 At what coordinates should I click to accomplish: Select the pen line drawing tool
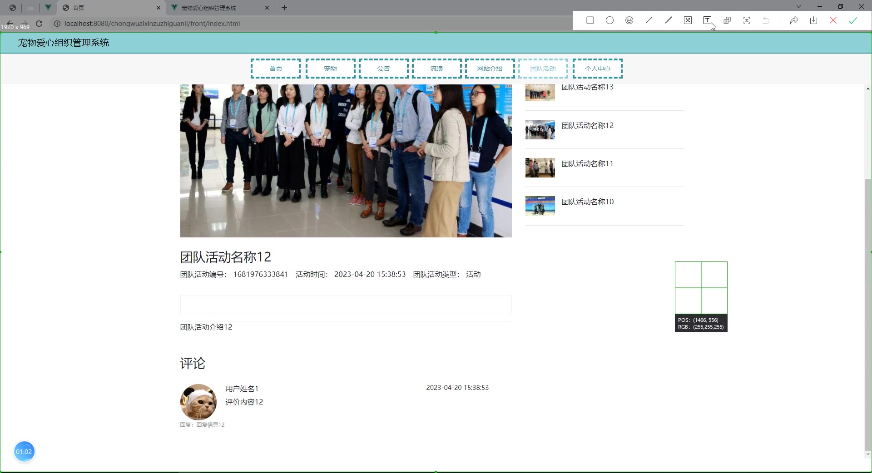(668, 20)
